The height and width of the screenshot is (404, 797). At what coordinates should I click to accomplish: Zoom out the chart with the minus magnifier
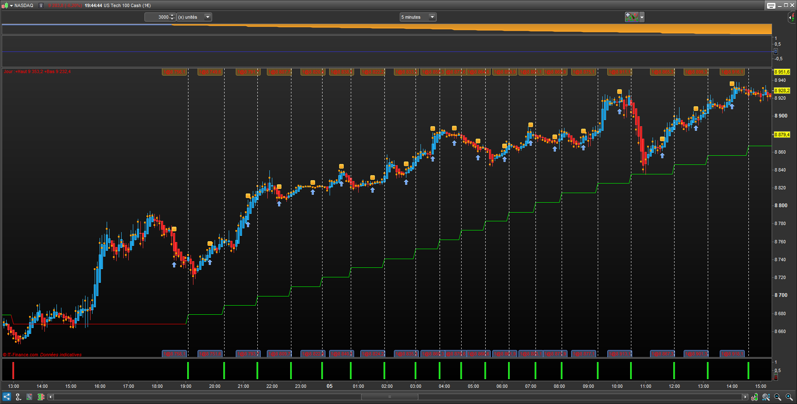(777, 397)
